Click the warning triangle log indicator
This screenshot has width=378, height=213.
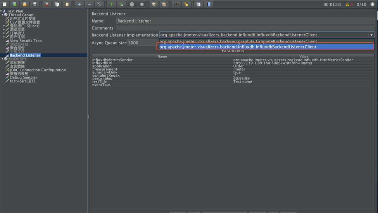[347, 4]
